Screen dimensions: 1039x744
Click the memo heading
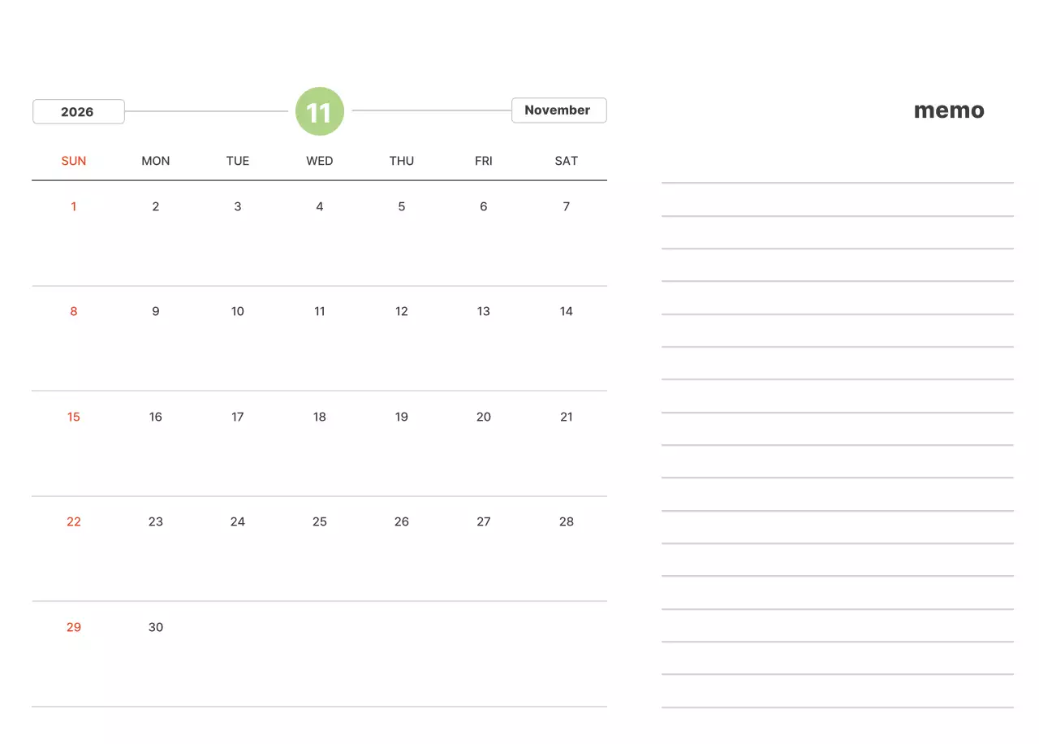point(949,110)
